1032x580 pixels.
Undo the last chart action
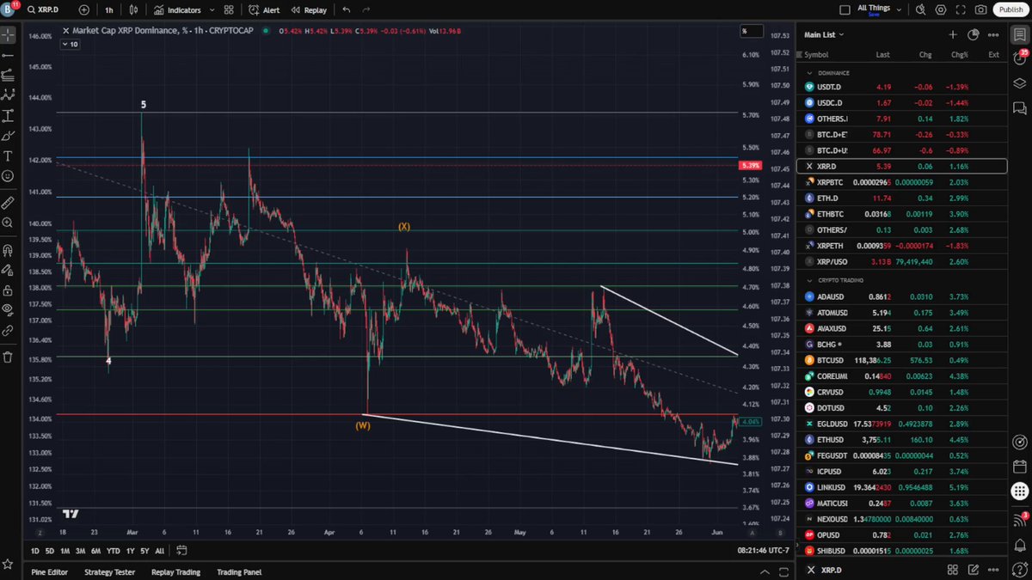point(346,10)
